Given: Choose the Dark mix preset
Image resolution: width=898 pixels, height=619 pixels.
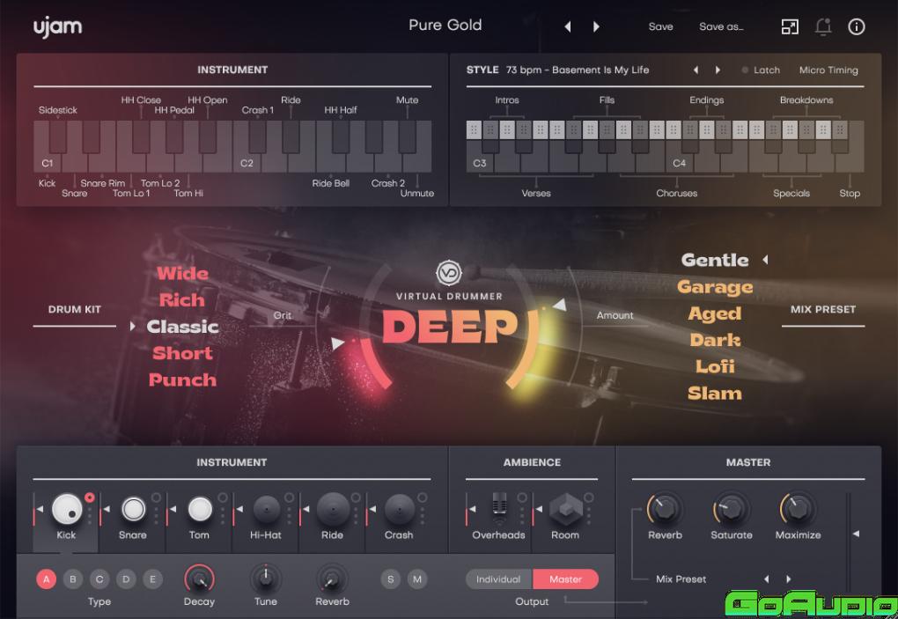Looking at the screenshot, I should [715, 340].
